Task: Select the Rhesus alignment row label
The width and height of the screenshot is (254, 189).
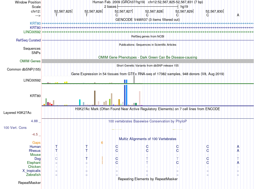Action: (35, 151)
